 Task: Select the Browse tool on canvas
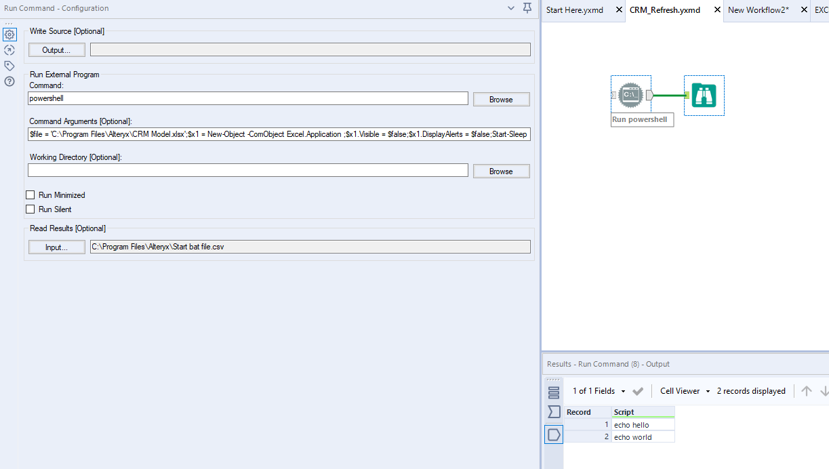click(704, 95)
